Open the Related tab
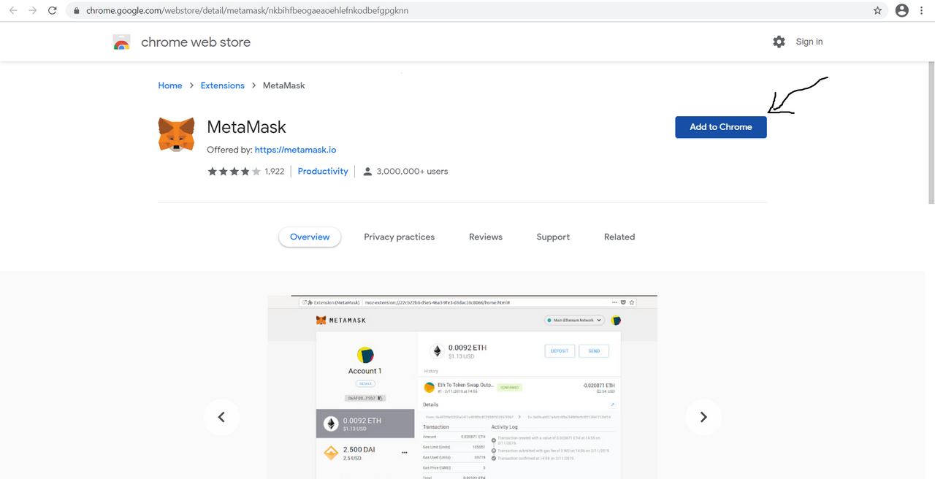Screen dimensions: 935x479 619,237
